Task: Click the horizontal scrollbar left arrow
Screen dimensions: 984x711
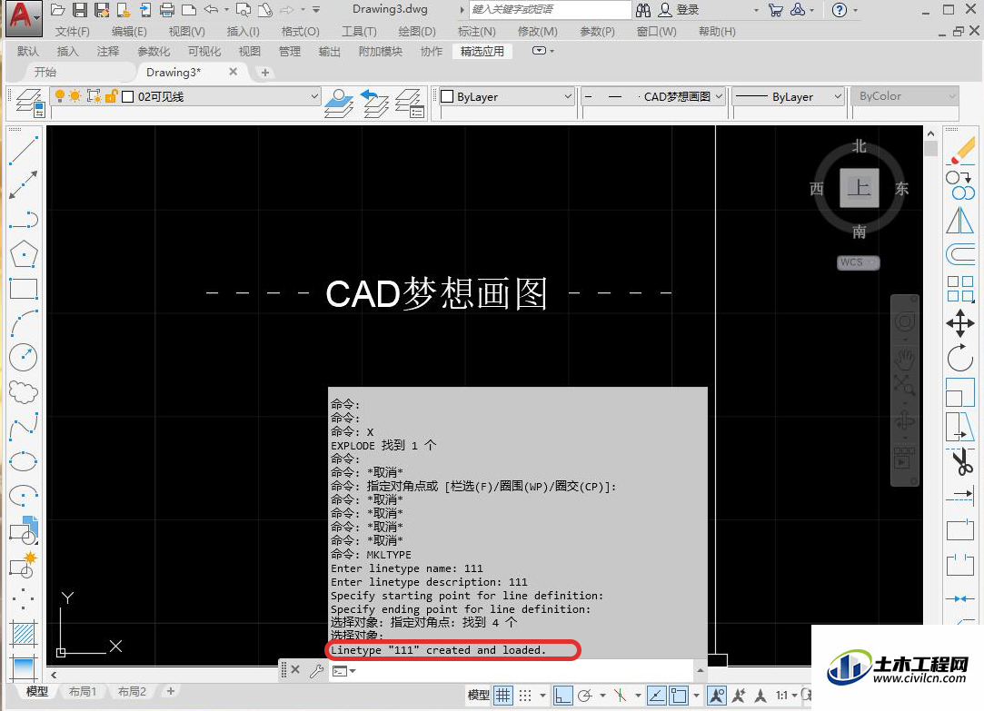Action: pos(54,675)
